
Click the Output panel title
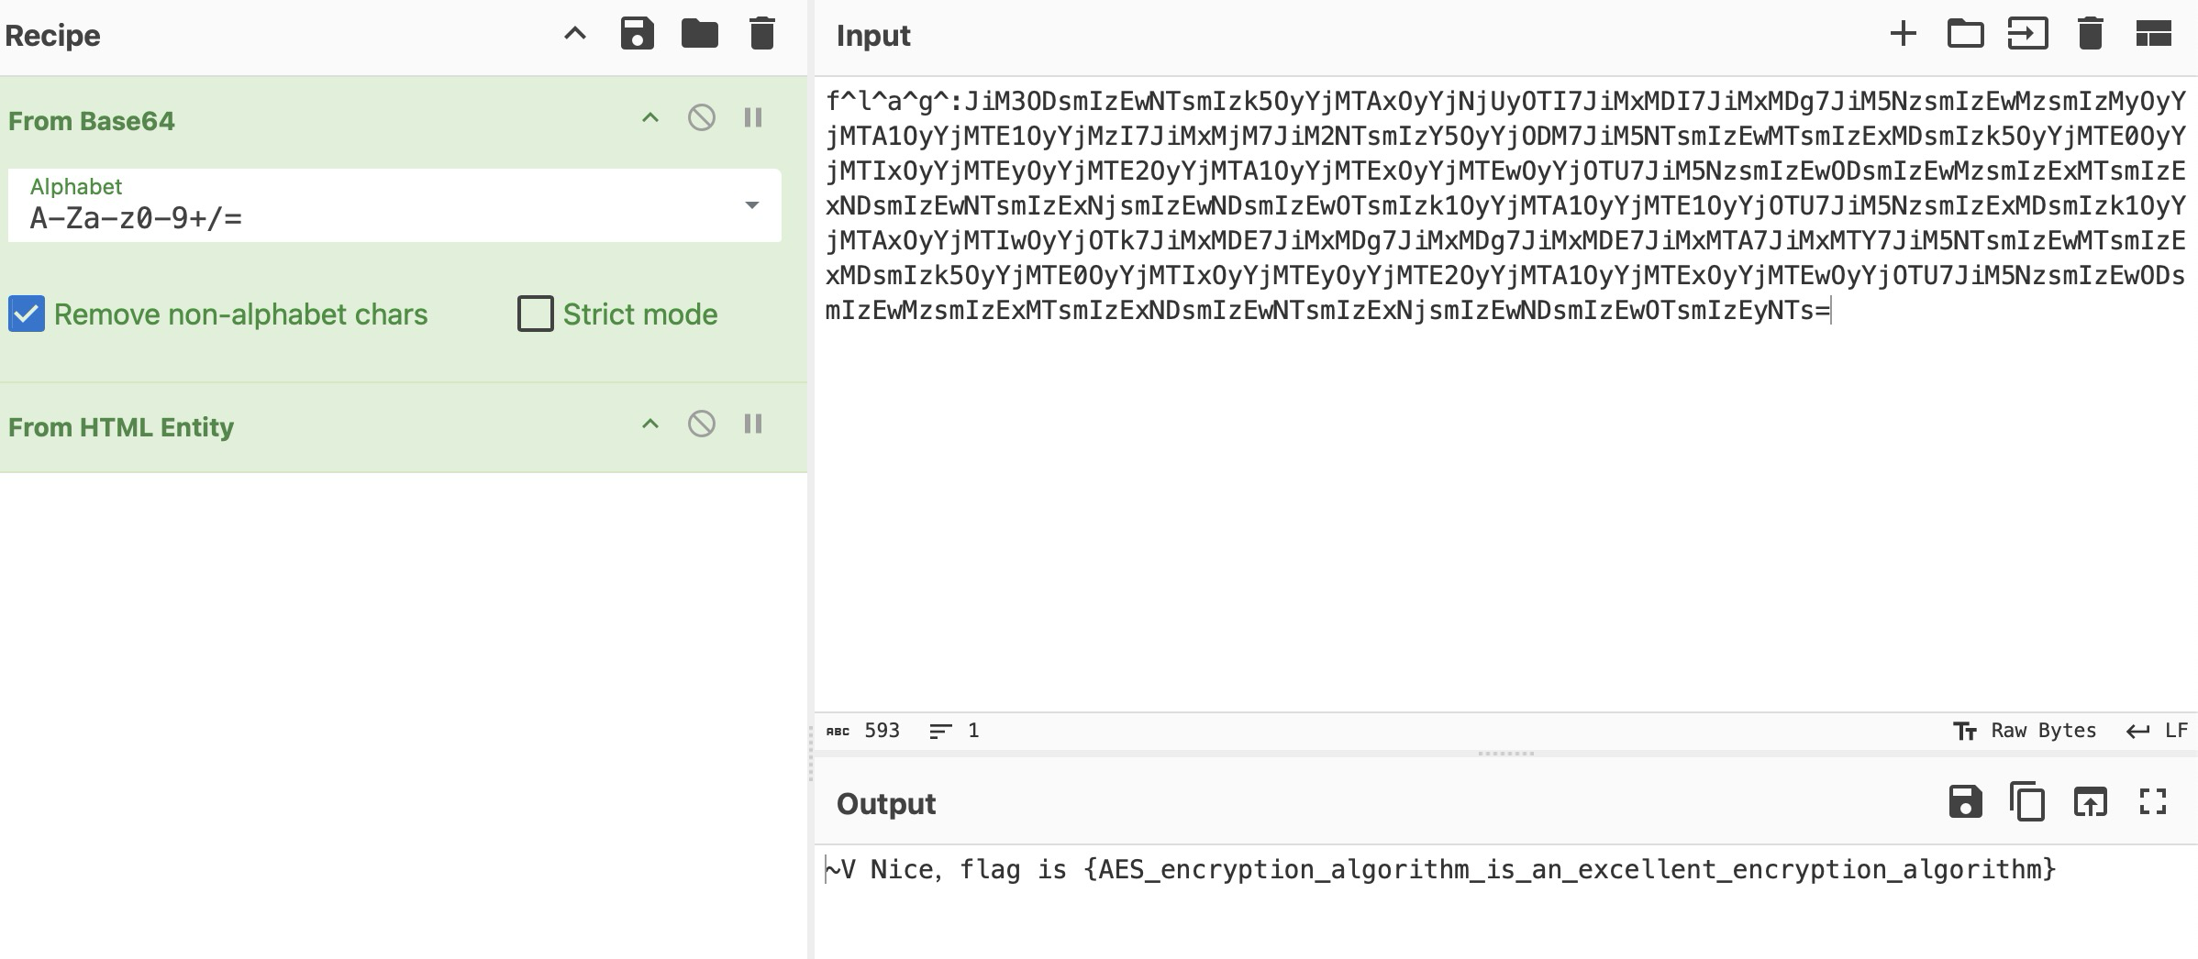(x=886, y=804)
